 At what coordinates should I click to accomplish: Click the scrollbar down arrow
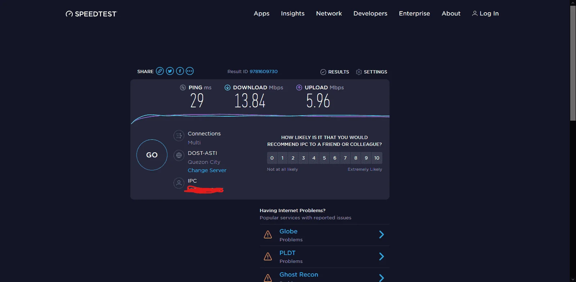pyautogui.click(x=573, y=279)
